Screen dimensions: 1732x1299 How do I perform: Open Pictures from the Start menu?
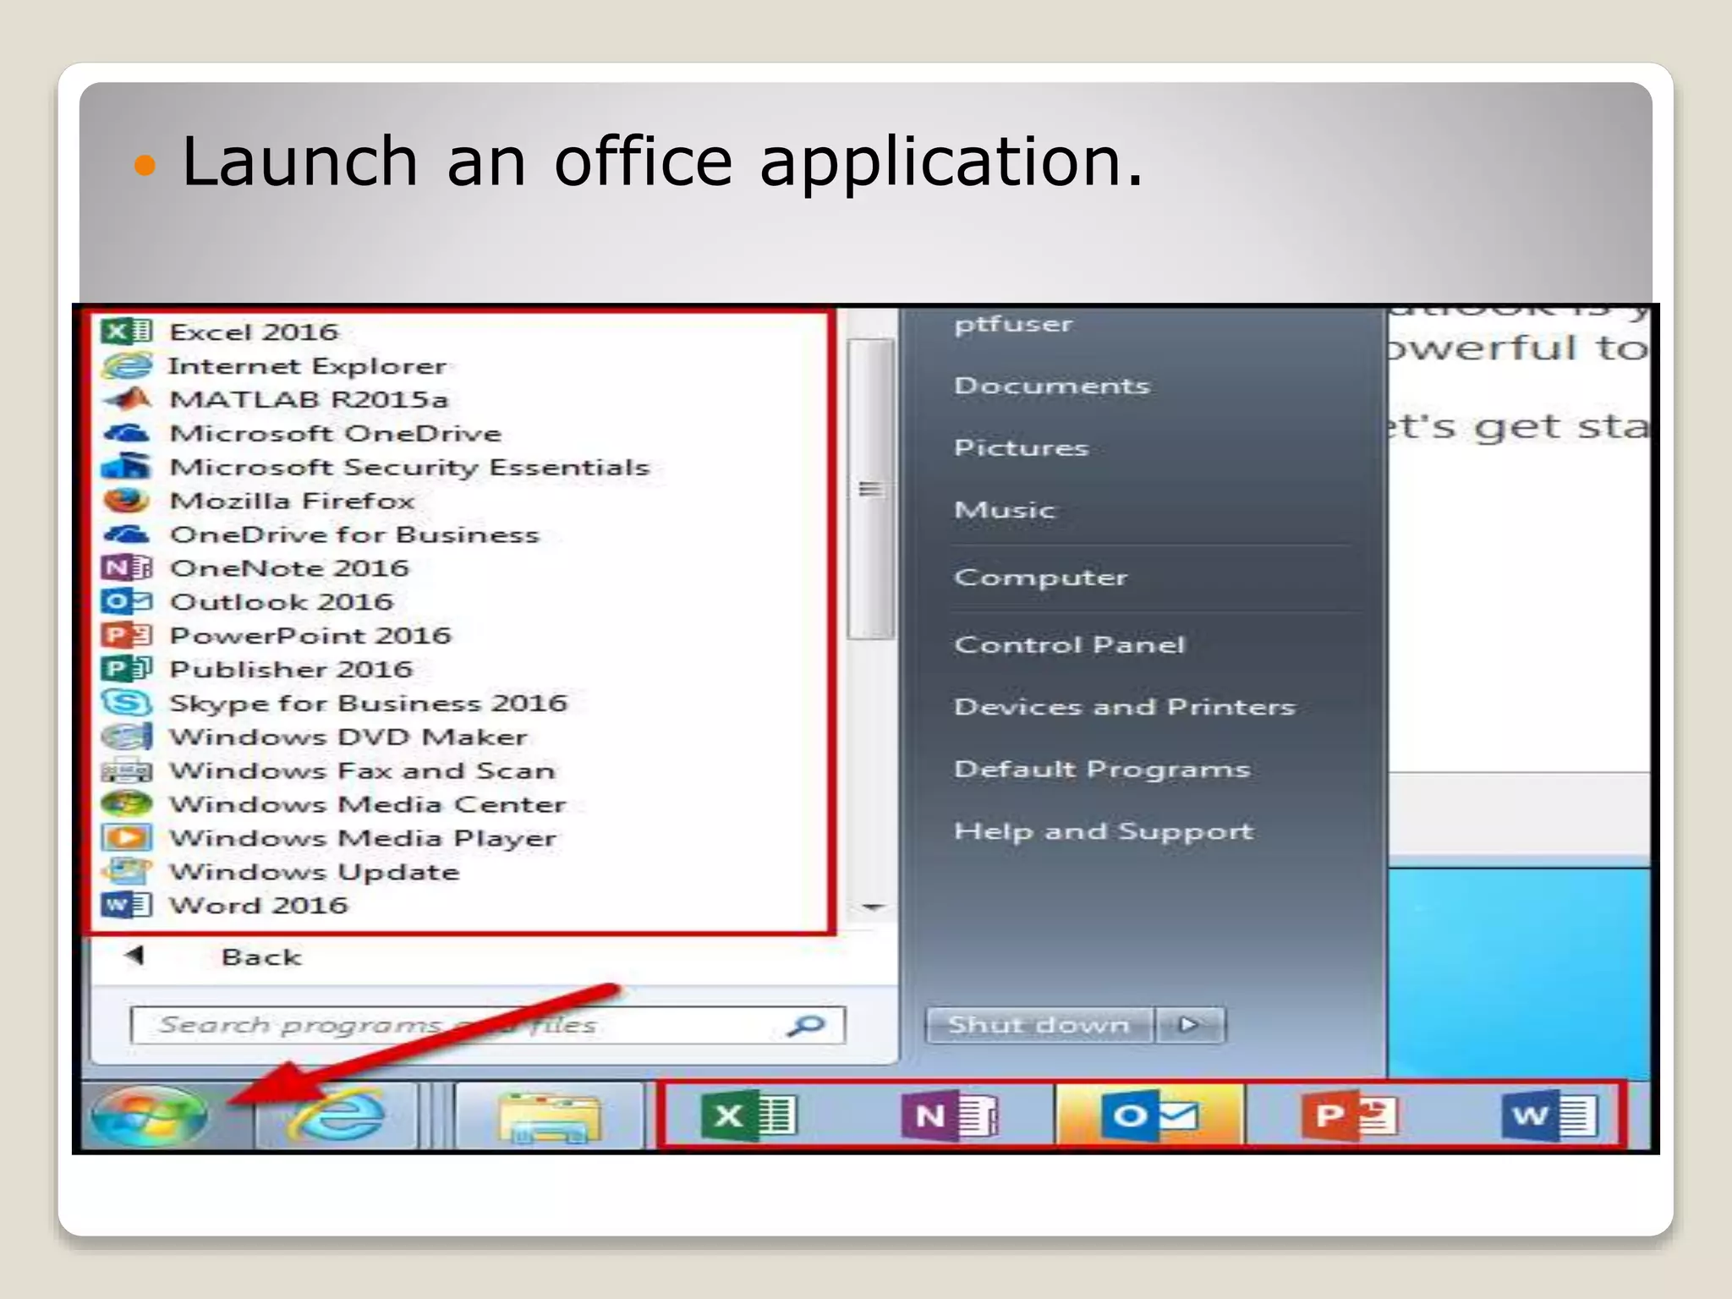pos(1021,447)
